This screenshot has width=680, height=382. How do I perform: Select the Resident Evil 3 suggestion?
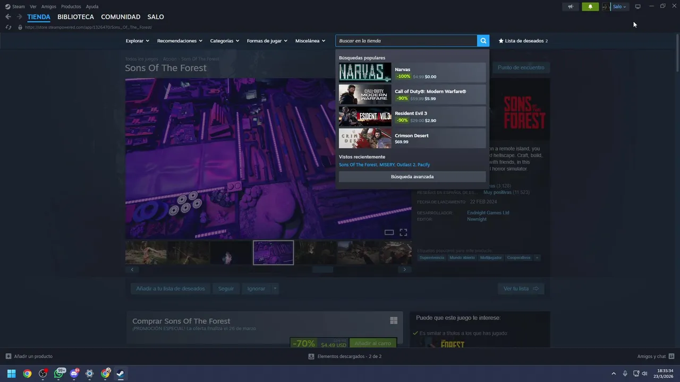point(412,117)
